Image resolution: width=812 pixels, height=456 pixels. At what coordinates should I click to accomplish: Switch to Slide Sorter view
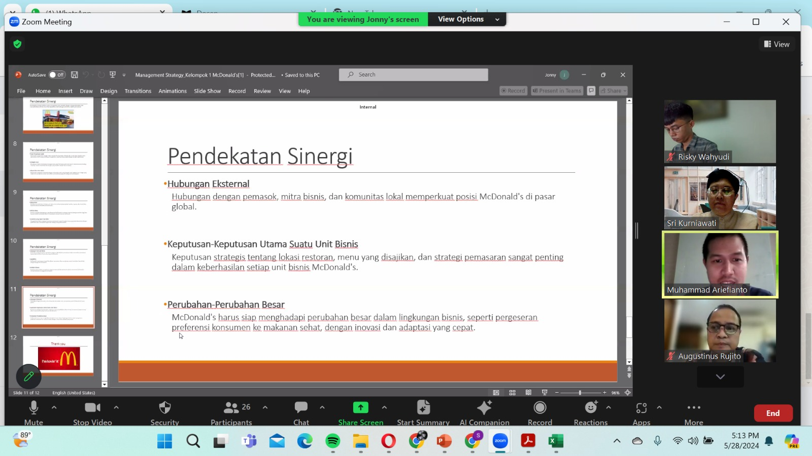[x=513, y=393]
